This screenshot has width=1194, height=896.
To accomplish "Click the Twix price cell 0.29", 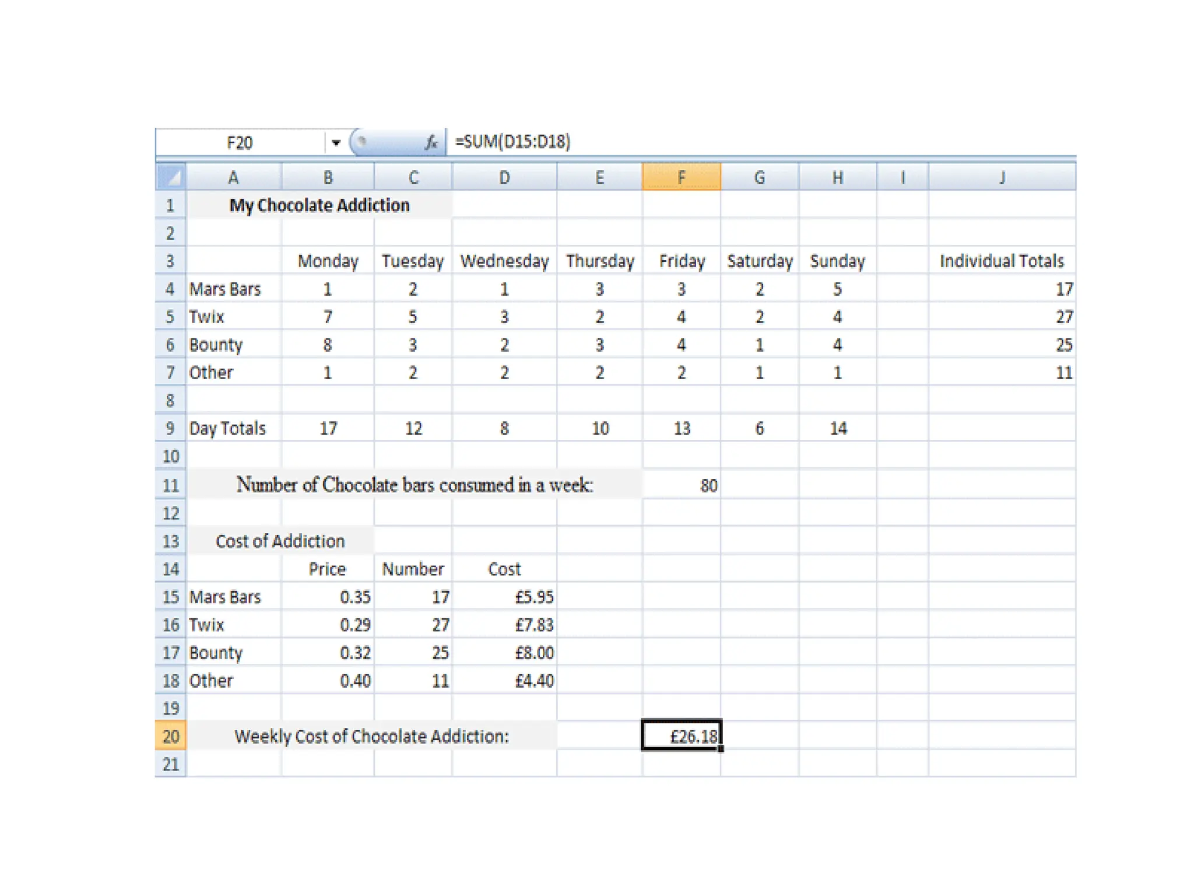I will 328,625.
